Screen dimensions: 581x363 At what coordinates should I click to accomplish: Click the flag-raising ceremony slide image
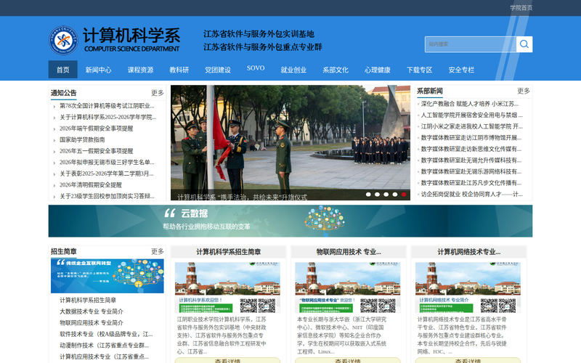(290, 142)
